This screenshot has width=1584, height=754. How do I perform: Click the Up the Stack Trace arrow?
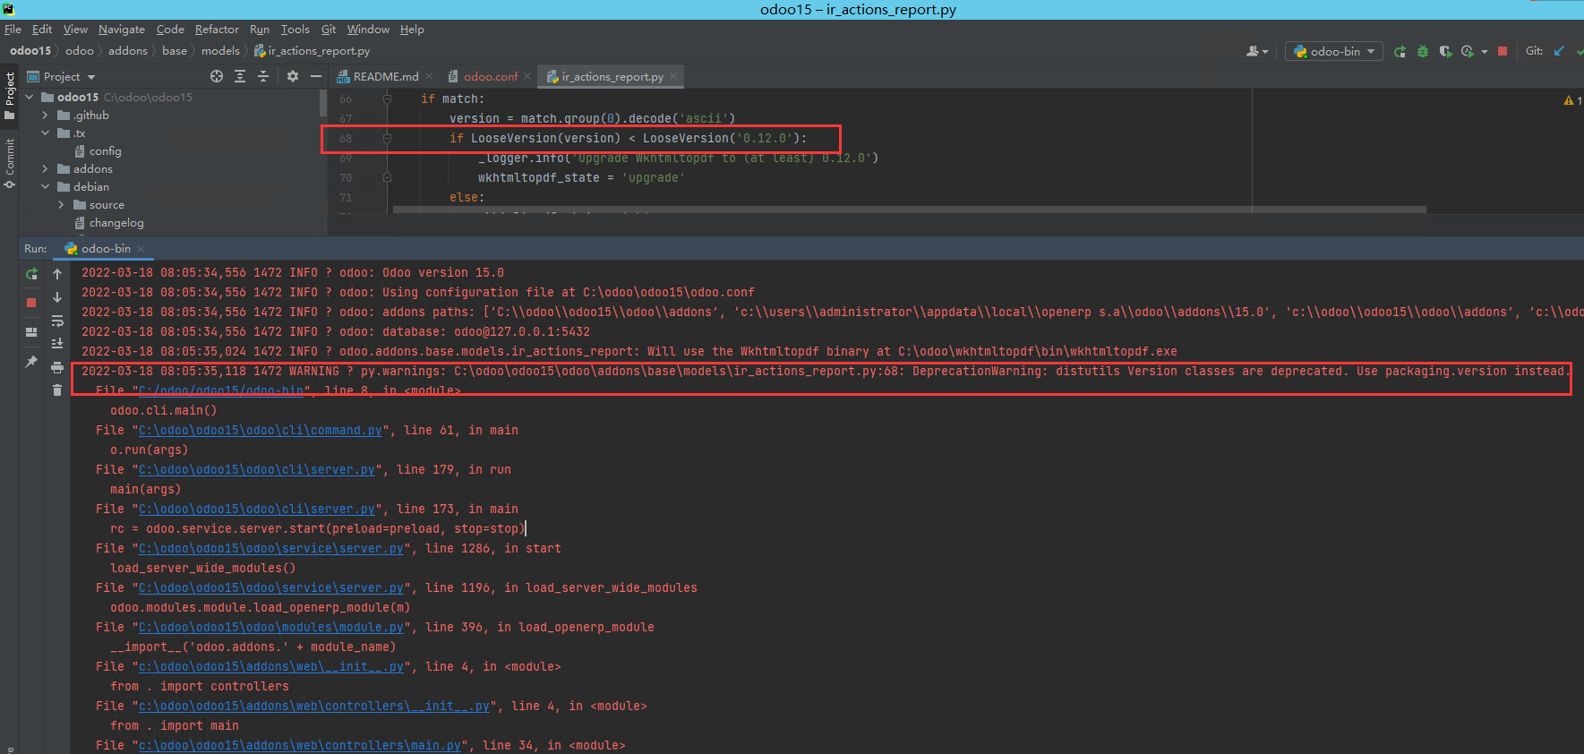coord(57,274)
